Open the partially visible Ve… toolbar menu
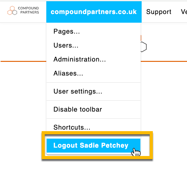The image size is (187, 179). [184, 12]
